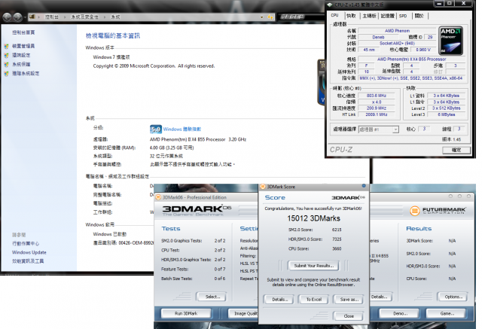The image size is (482, 329).
Task: Click the Image Quality button
Action: [x=243, y=314]
